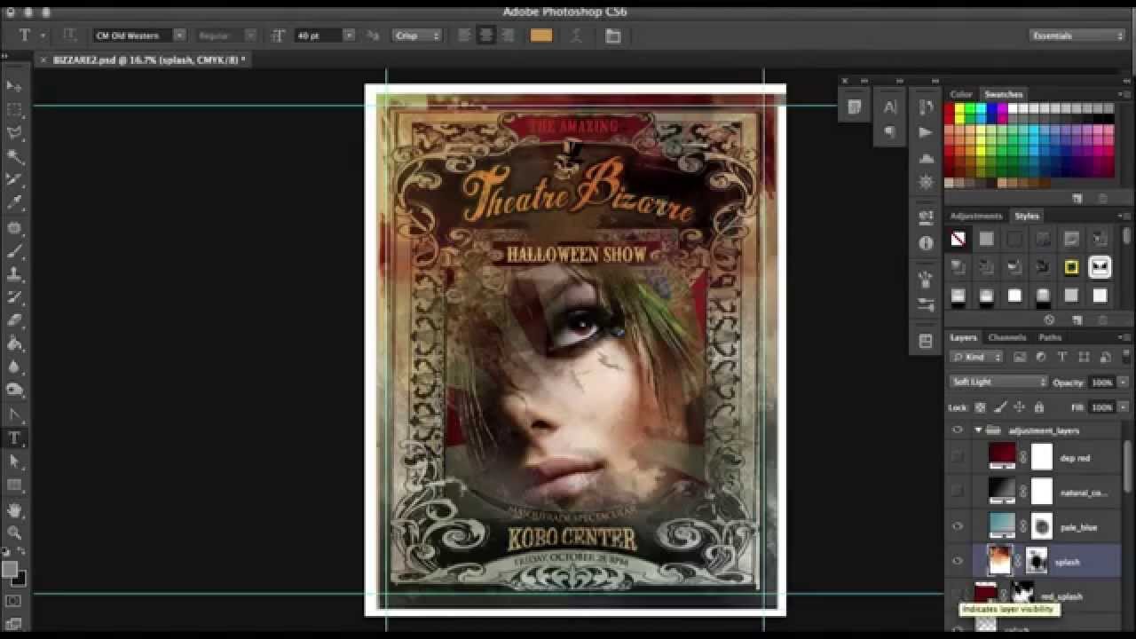Pick the pure red swatch
Viewport: 1136px width, 639px height.
(950, 108)
